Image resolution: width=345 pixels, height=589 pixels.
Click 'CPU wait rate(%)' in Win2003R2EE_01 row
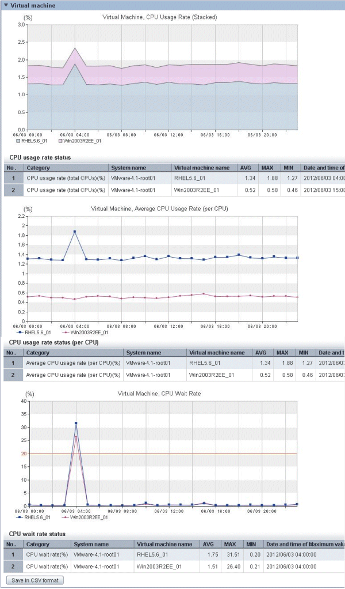[47, 566]
